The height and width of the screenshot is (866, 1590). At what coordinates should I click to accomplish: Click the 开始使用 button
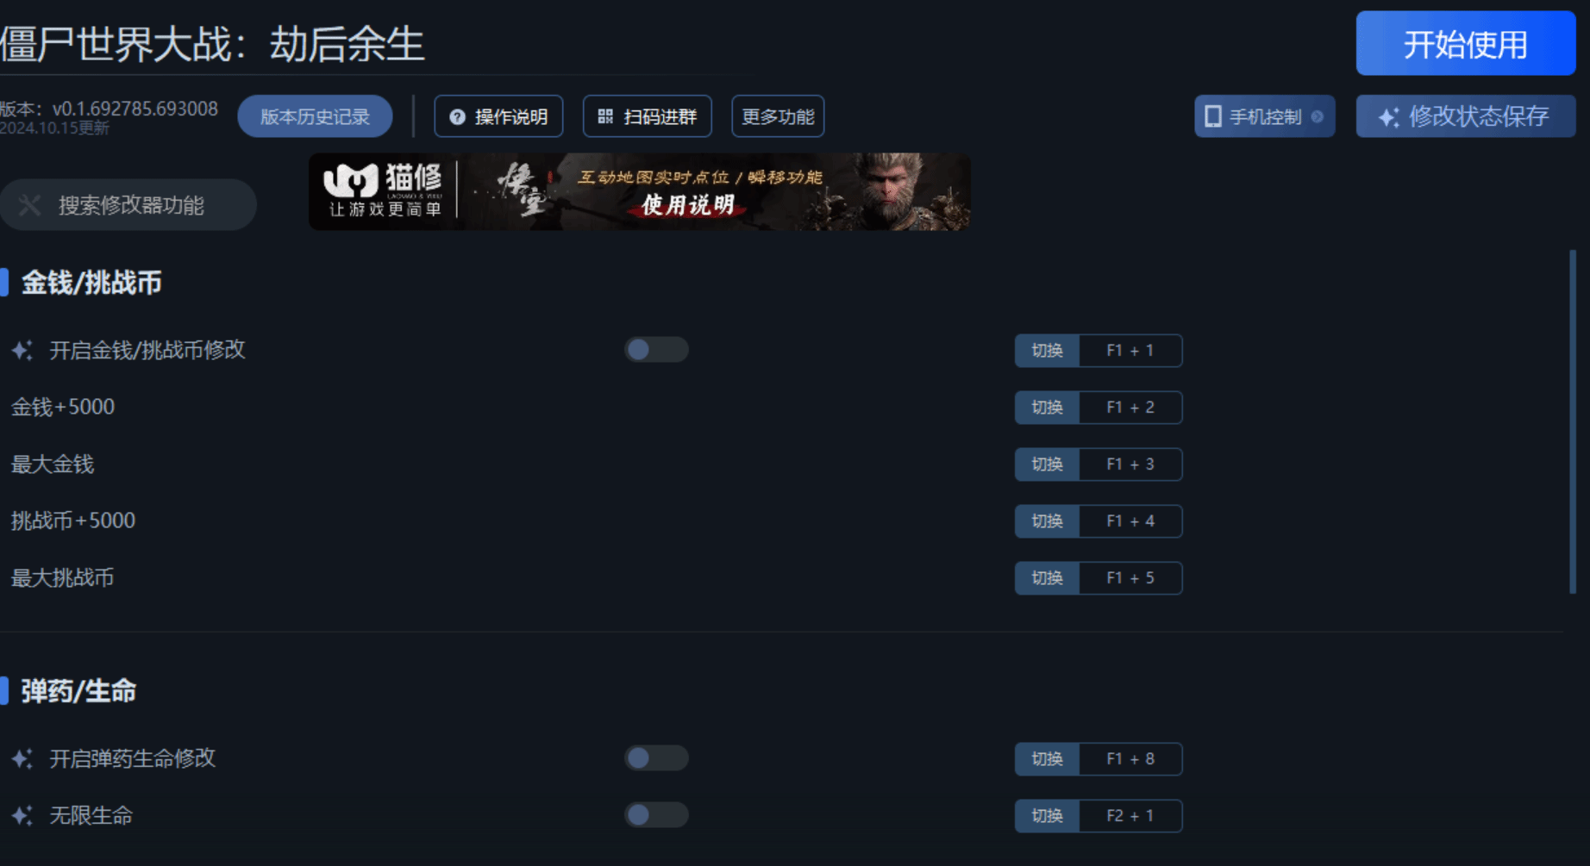point(1465,44)
